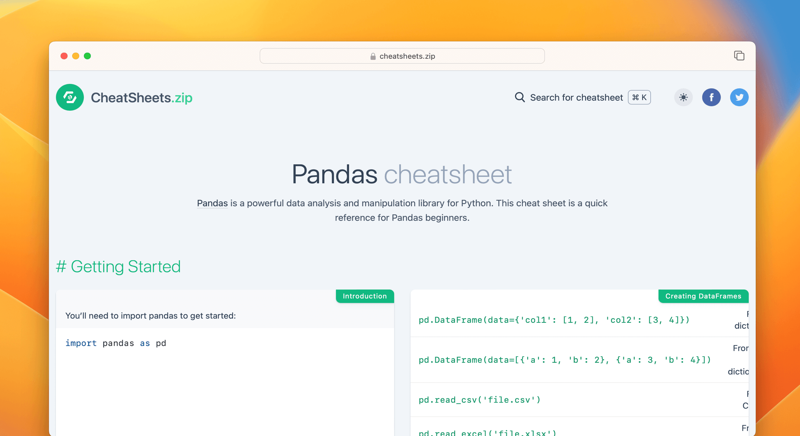Expand the Getting Started section

coord(118,267)
